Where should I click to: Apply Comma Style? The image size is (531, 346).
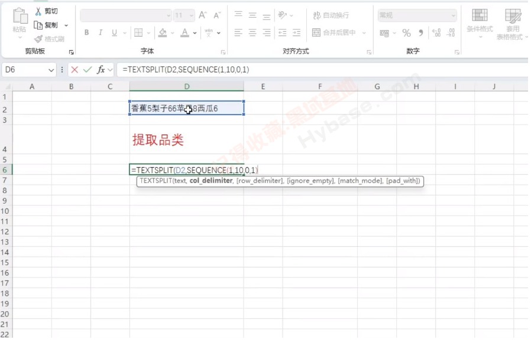pyautogui.click(x=420, y=33)
